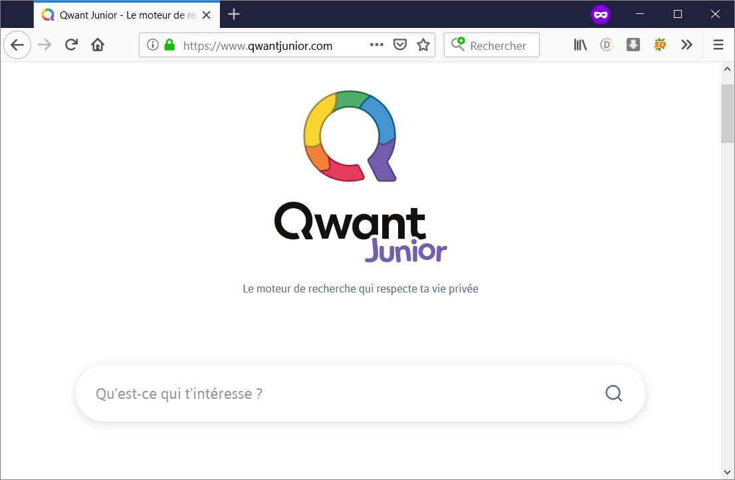
Task: Select the Qwant Junior tab
Action: click(x=126, y=15)
